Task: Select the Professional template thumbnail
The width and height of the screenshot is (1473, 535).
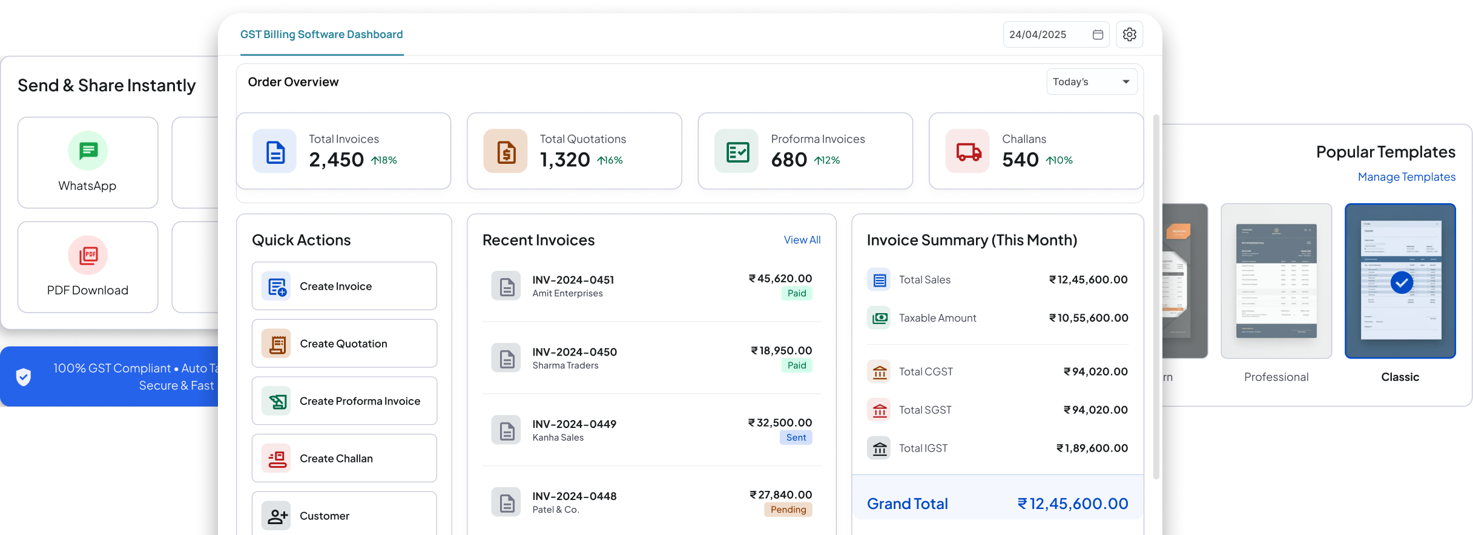Action: click(x=1276, y=281)
